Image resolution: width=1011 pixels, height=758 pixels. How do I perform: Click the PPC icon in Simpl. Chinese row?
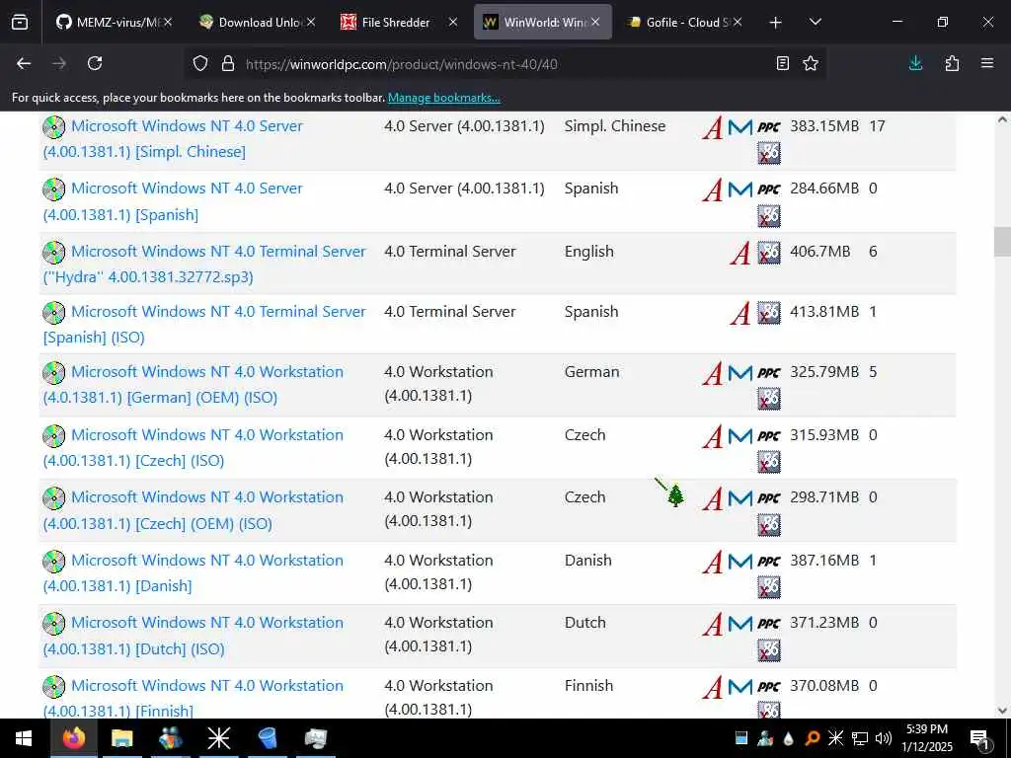click(768, 127)
